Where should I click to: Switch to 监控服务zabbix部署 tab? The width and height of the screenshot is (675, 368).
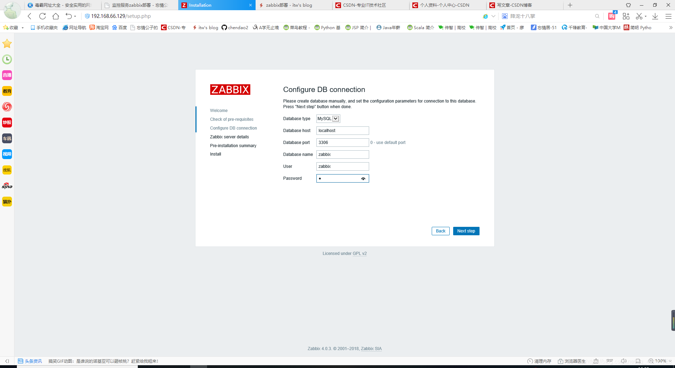point(140,5)
